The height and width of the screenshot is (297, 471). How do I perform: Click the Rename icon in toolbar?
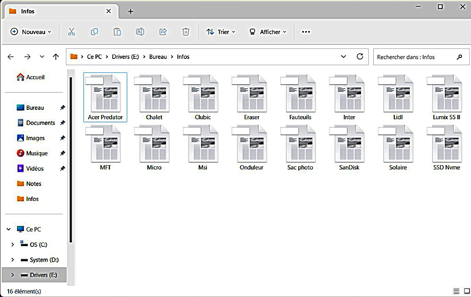coord(140,32)
